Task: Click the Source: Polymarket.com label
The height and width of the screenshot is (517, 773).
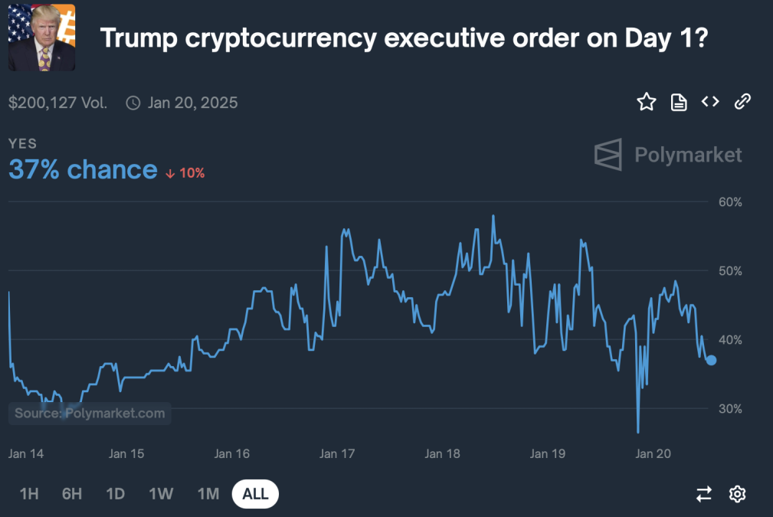Action: pos(90,414)
